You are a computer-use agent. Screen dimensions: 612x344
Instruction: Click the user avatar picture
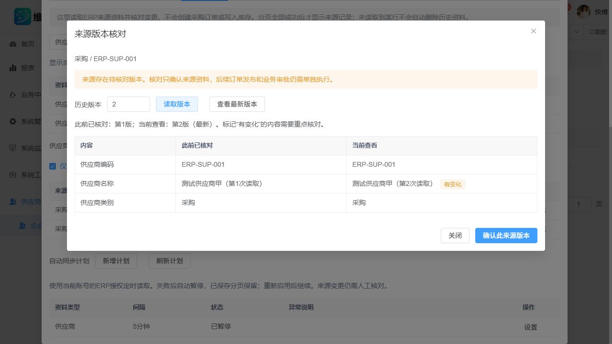pos(584,11)
